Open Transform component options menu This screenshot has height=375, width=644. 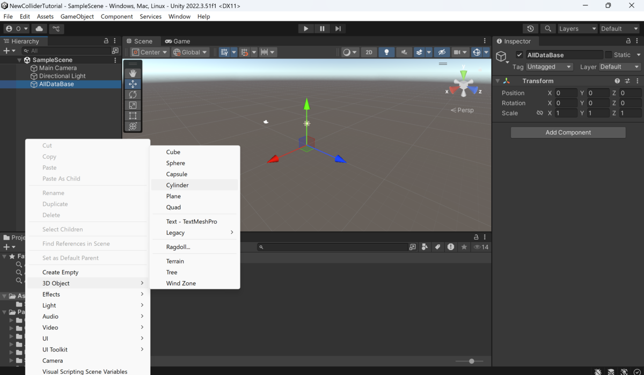[638, 81]
